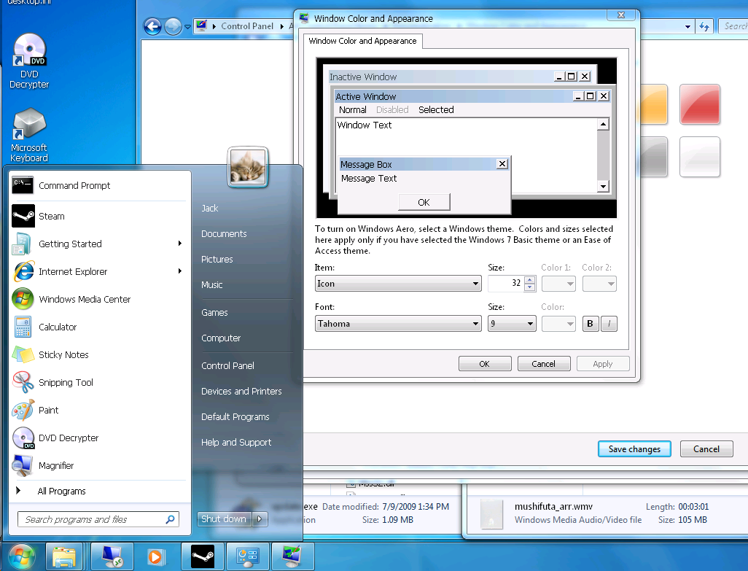The image size is (748, 571).
Task: Click the Save changes button
Action: (x=634, y=449)
